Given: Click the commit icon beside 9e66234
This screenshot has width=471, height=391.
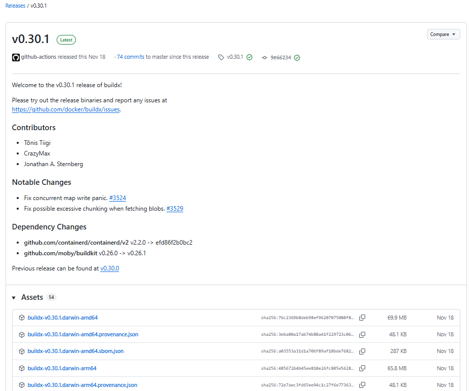Looking at the screenshot, I should pos(264,57).
